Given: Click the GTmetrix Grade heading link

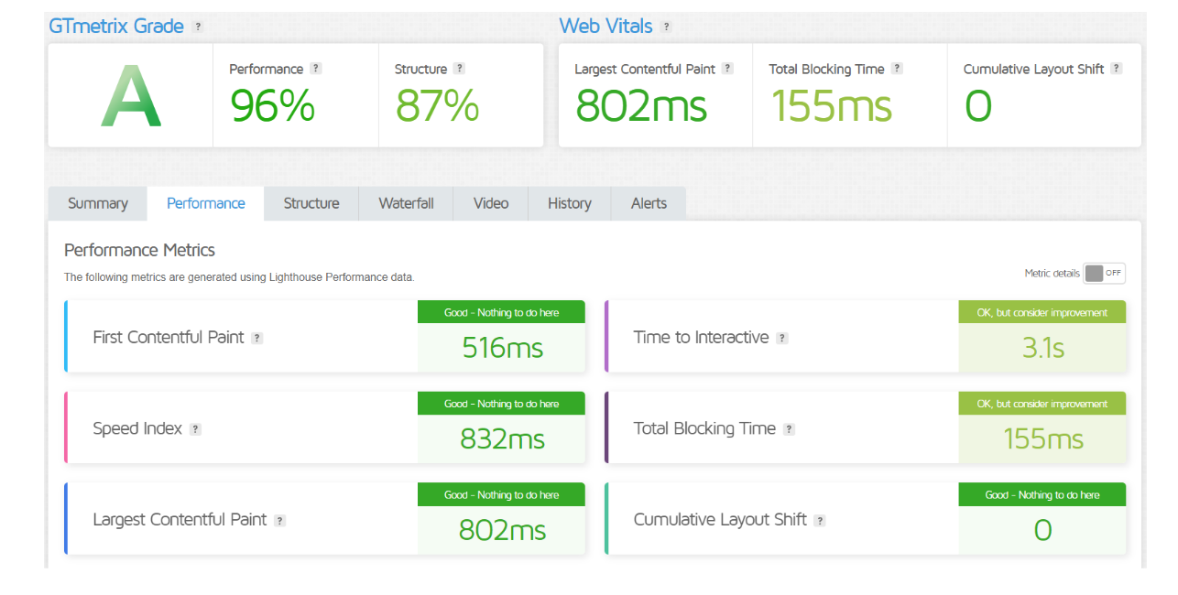Looking at the screenshot, I should pos(116,27).
